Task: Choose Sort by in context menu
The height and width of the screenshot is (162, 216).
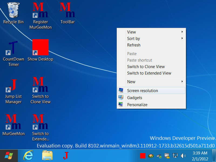Action: point(151,38)
